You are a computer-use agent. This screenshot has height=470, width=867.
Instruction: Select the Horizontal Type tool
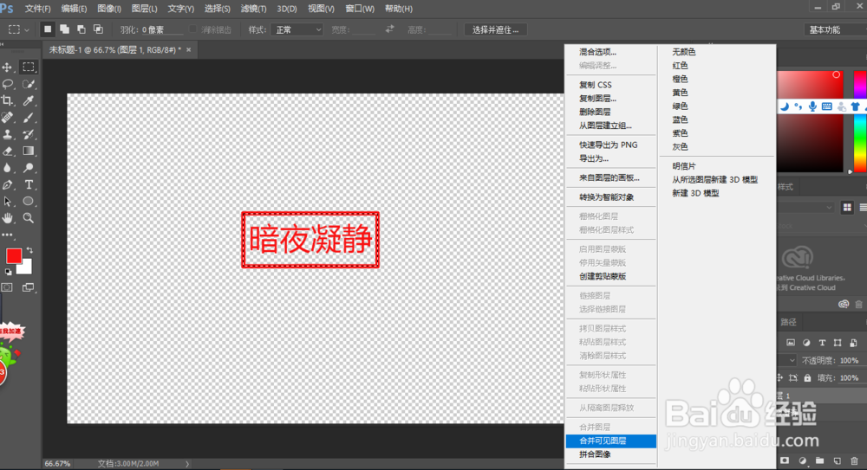click(x=29, y=184)
